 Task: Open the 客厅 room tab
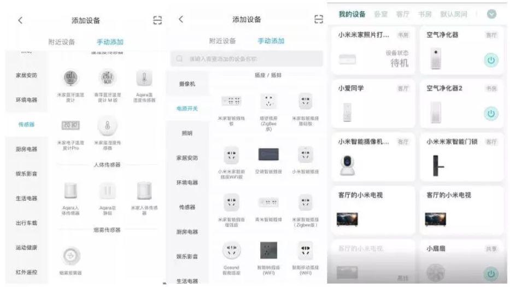(403, 14)
